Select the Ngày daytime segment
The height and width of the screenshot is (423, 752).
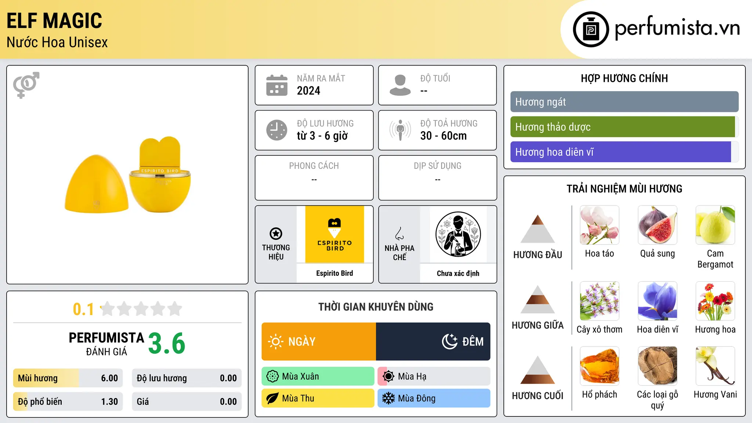[x=319, y=341]
